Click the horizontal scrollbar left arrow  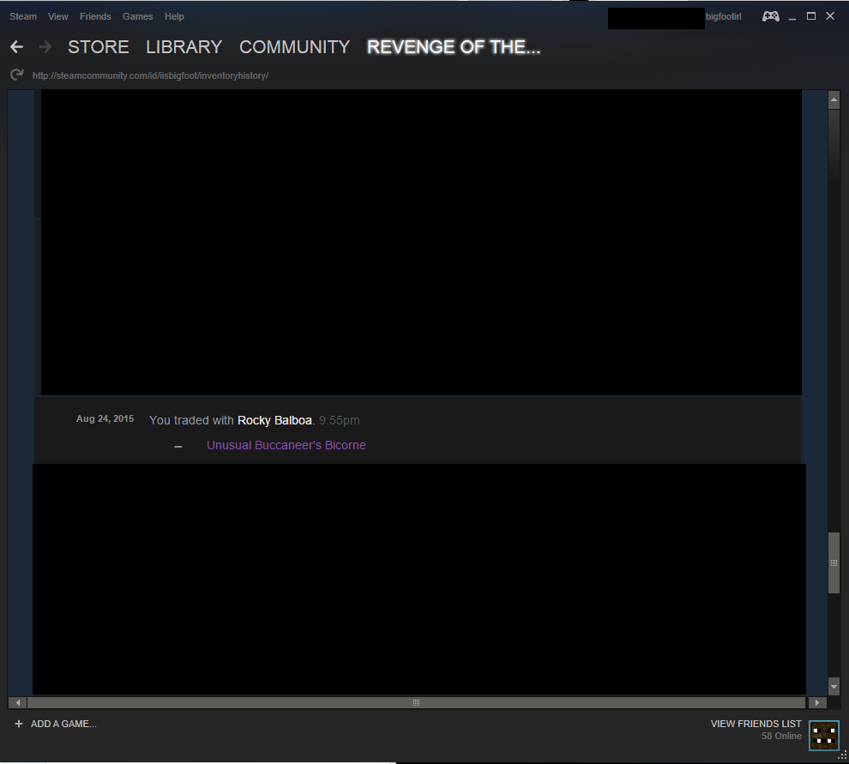pos(17,702)
